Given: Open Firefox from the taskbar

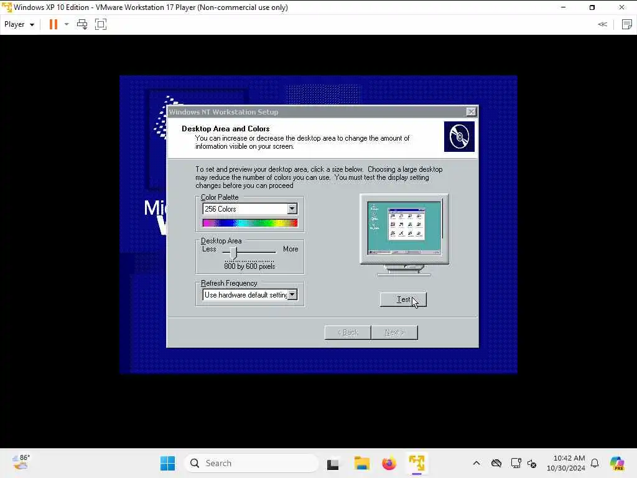Looking at the screenshot, I should coord(389,463).
